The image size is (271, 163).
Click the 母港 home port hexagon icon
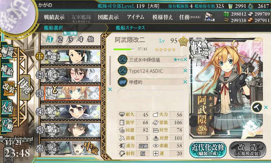click(x=25, y=88)
